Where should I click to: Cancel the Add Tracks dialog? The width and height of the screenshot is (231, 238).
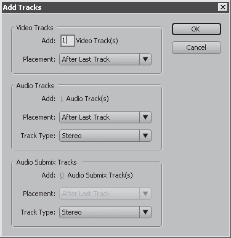197,47
